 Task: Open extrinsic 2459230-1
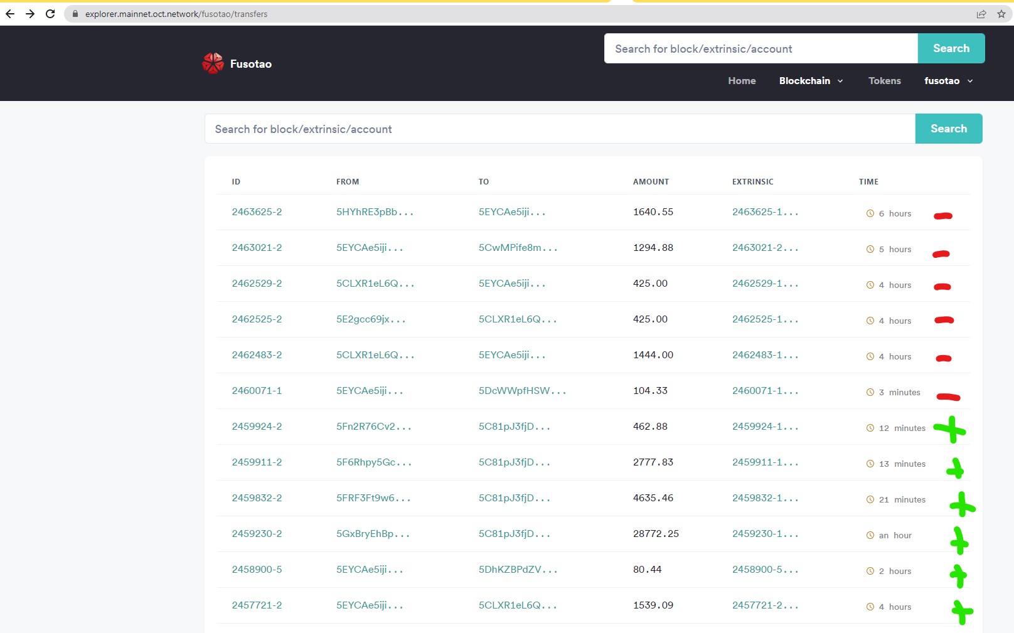[765, 534]
